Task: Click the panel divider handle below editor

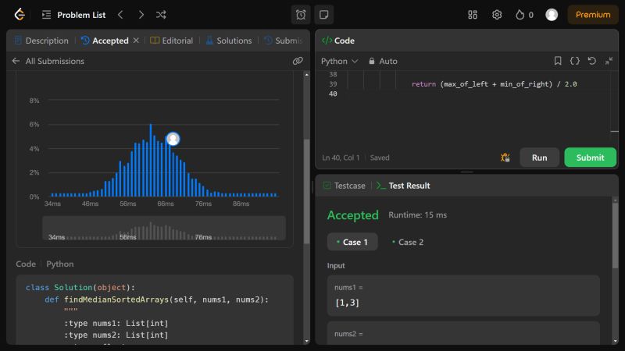Action: [x=466, y=172]
